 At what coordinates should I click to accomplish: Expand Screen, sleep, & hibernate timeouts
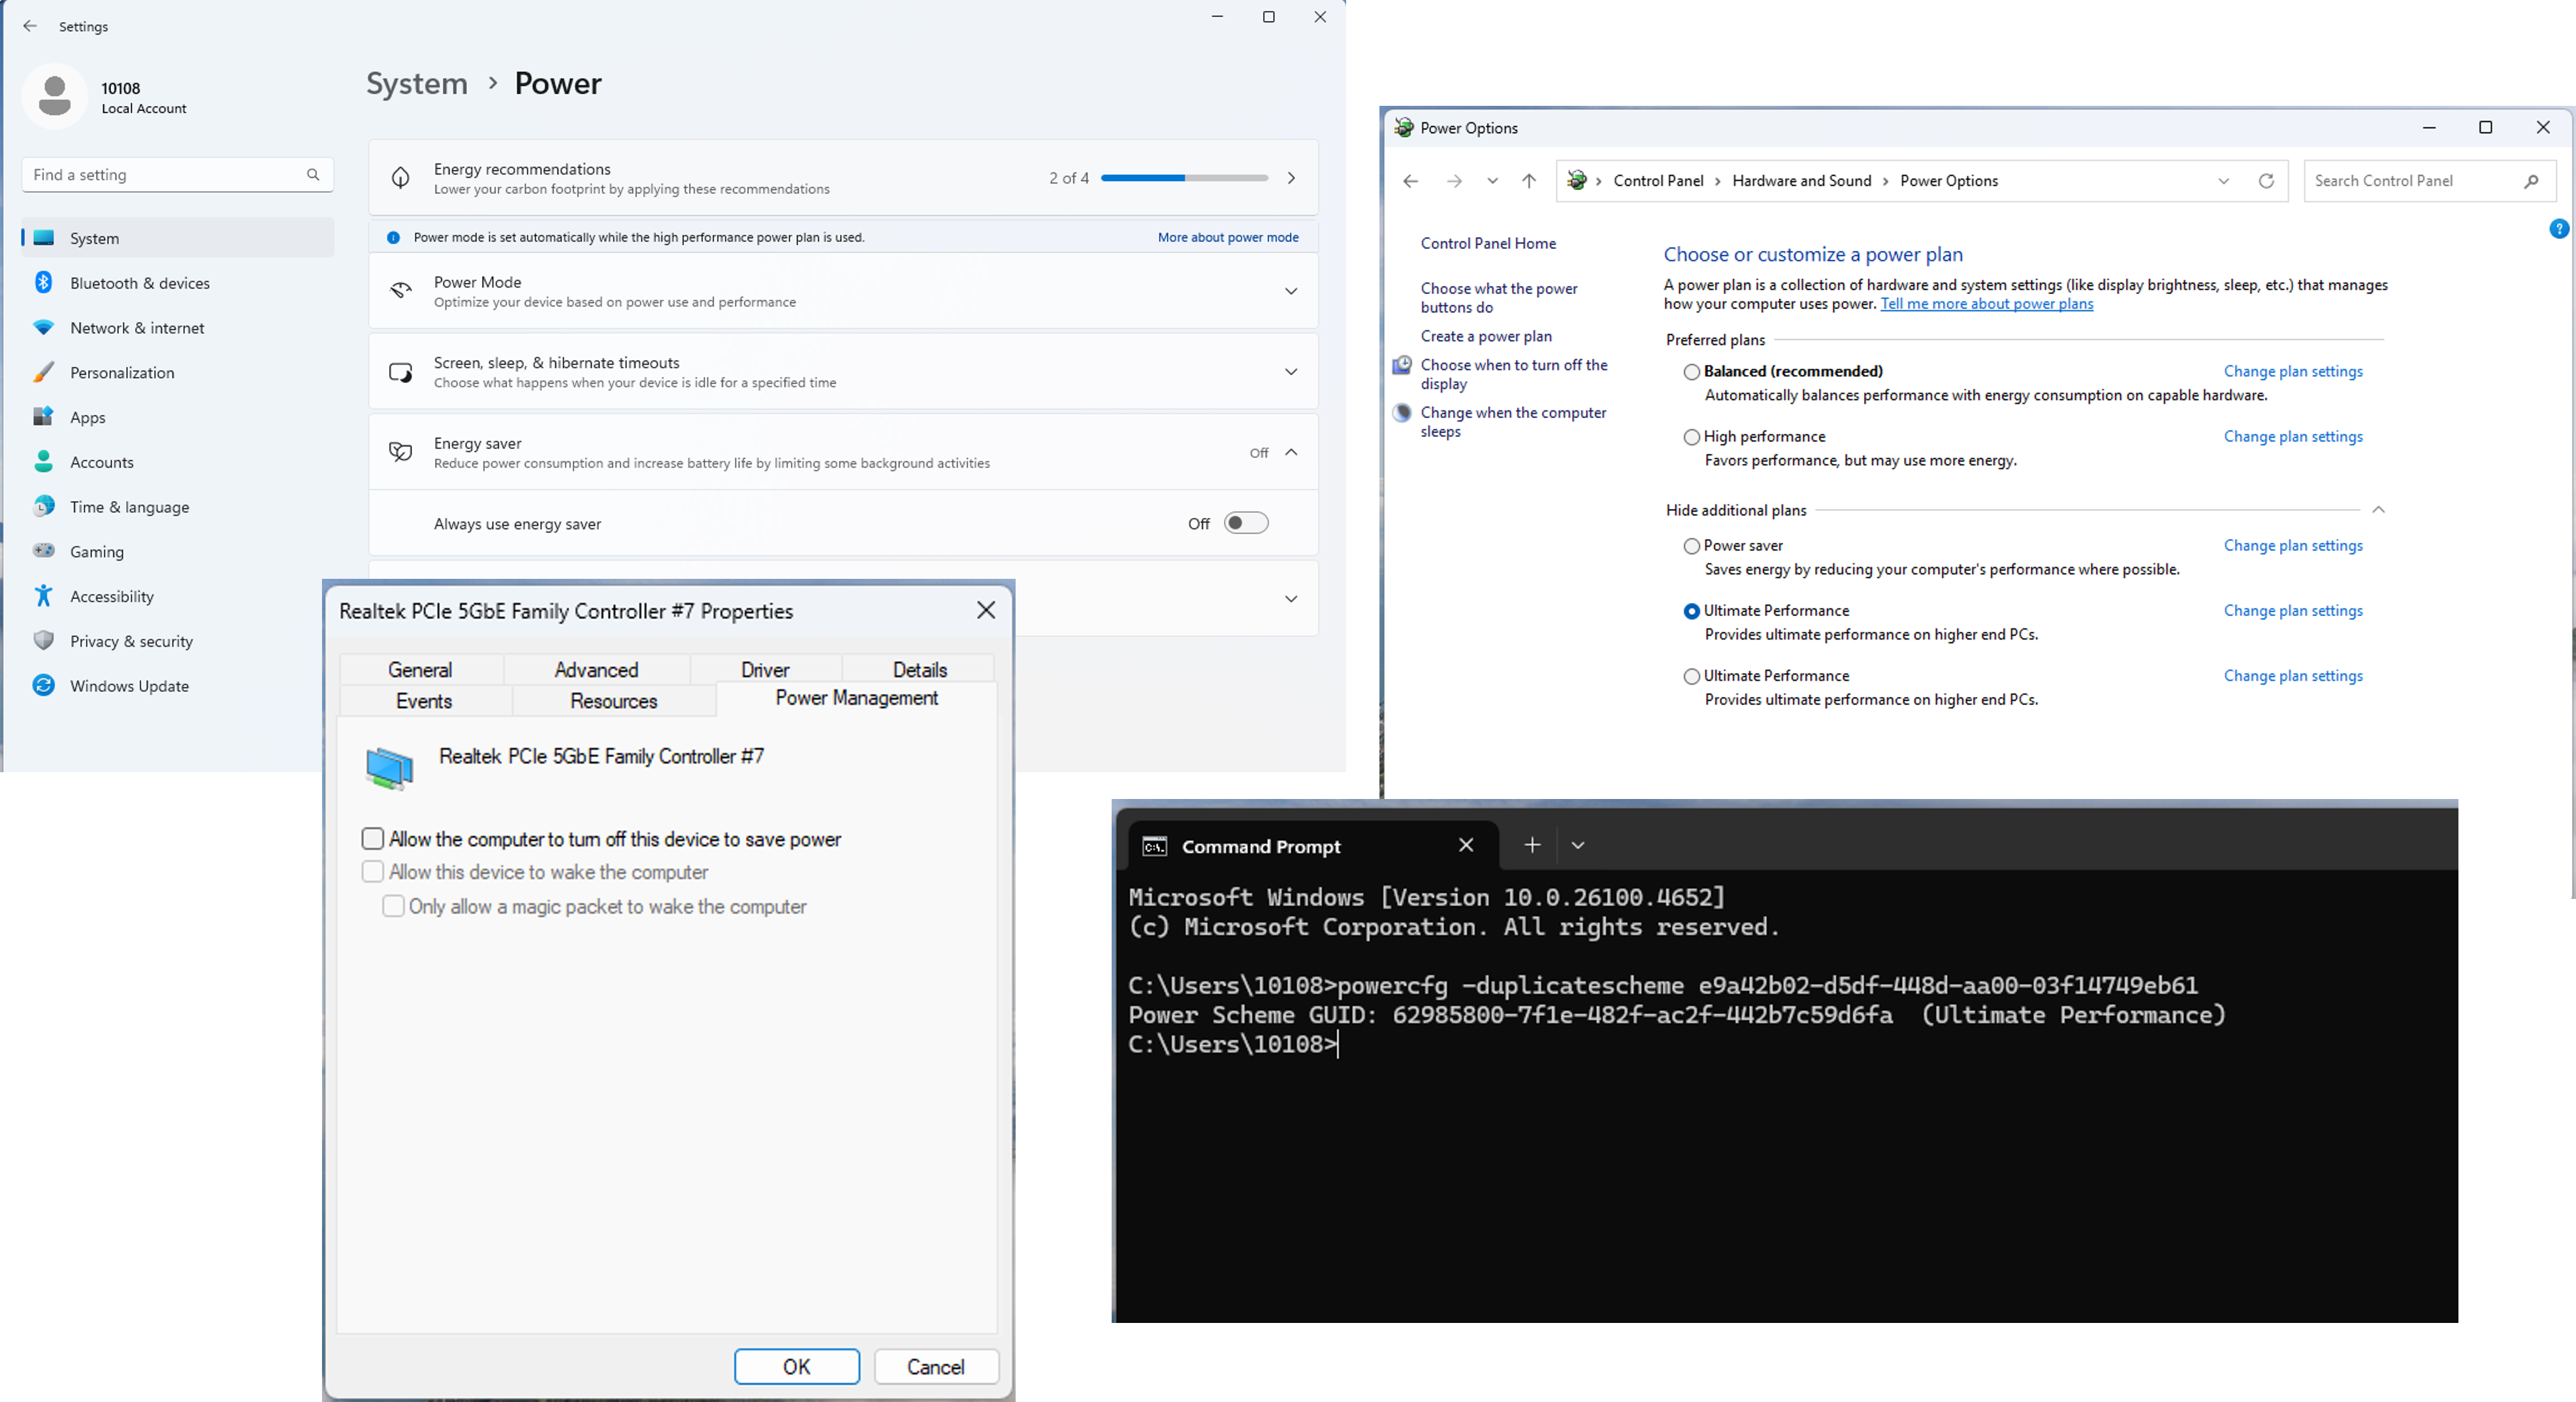[x=1290, y=372]
